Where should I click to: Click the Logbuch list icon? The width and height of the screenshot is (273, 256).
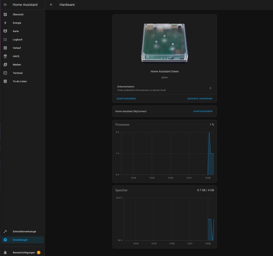pyautogui.click(x=5, y=39)
